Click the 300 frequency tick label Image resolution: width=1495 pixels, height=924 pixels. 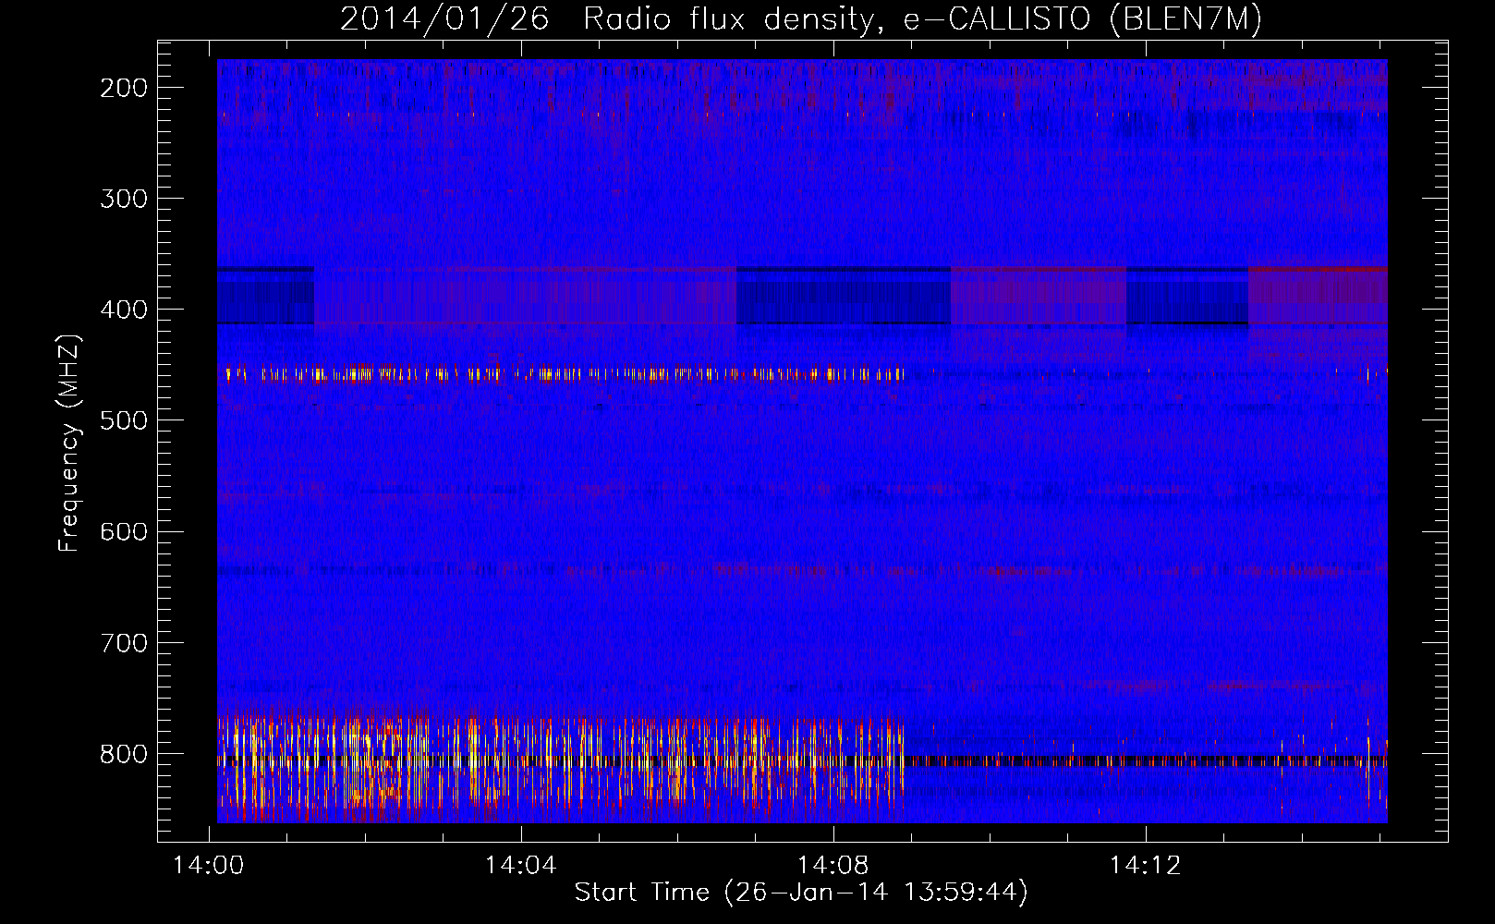pyautogui.click(x=123, y=199)
